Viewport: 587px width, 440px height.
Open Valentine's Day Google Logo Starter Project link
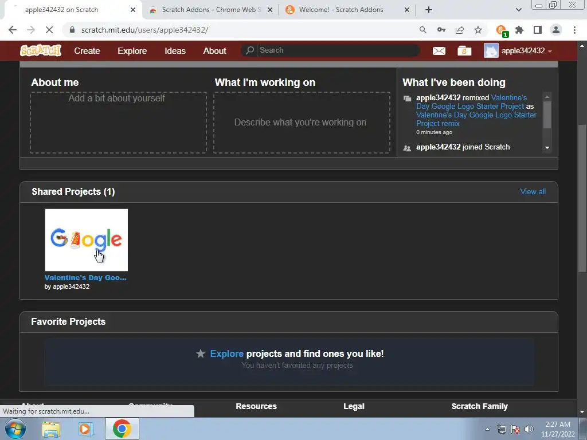471,102
